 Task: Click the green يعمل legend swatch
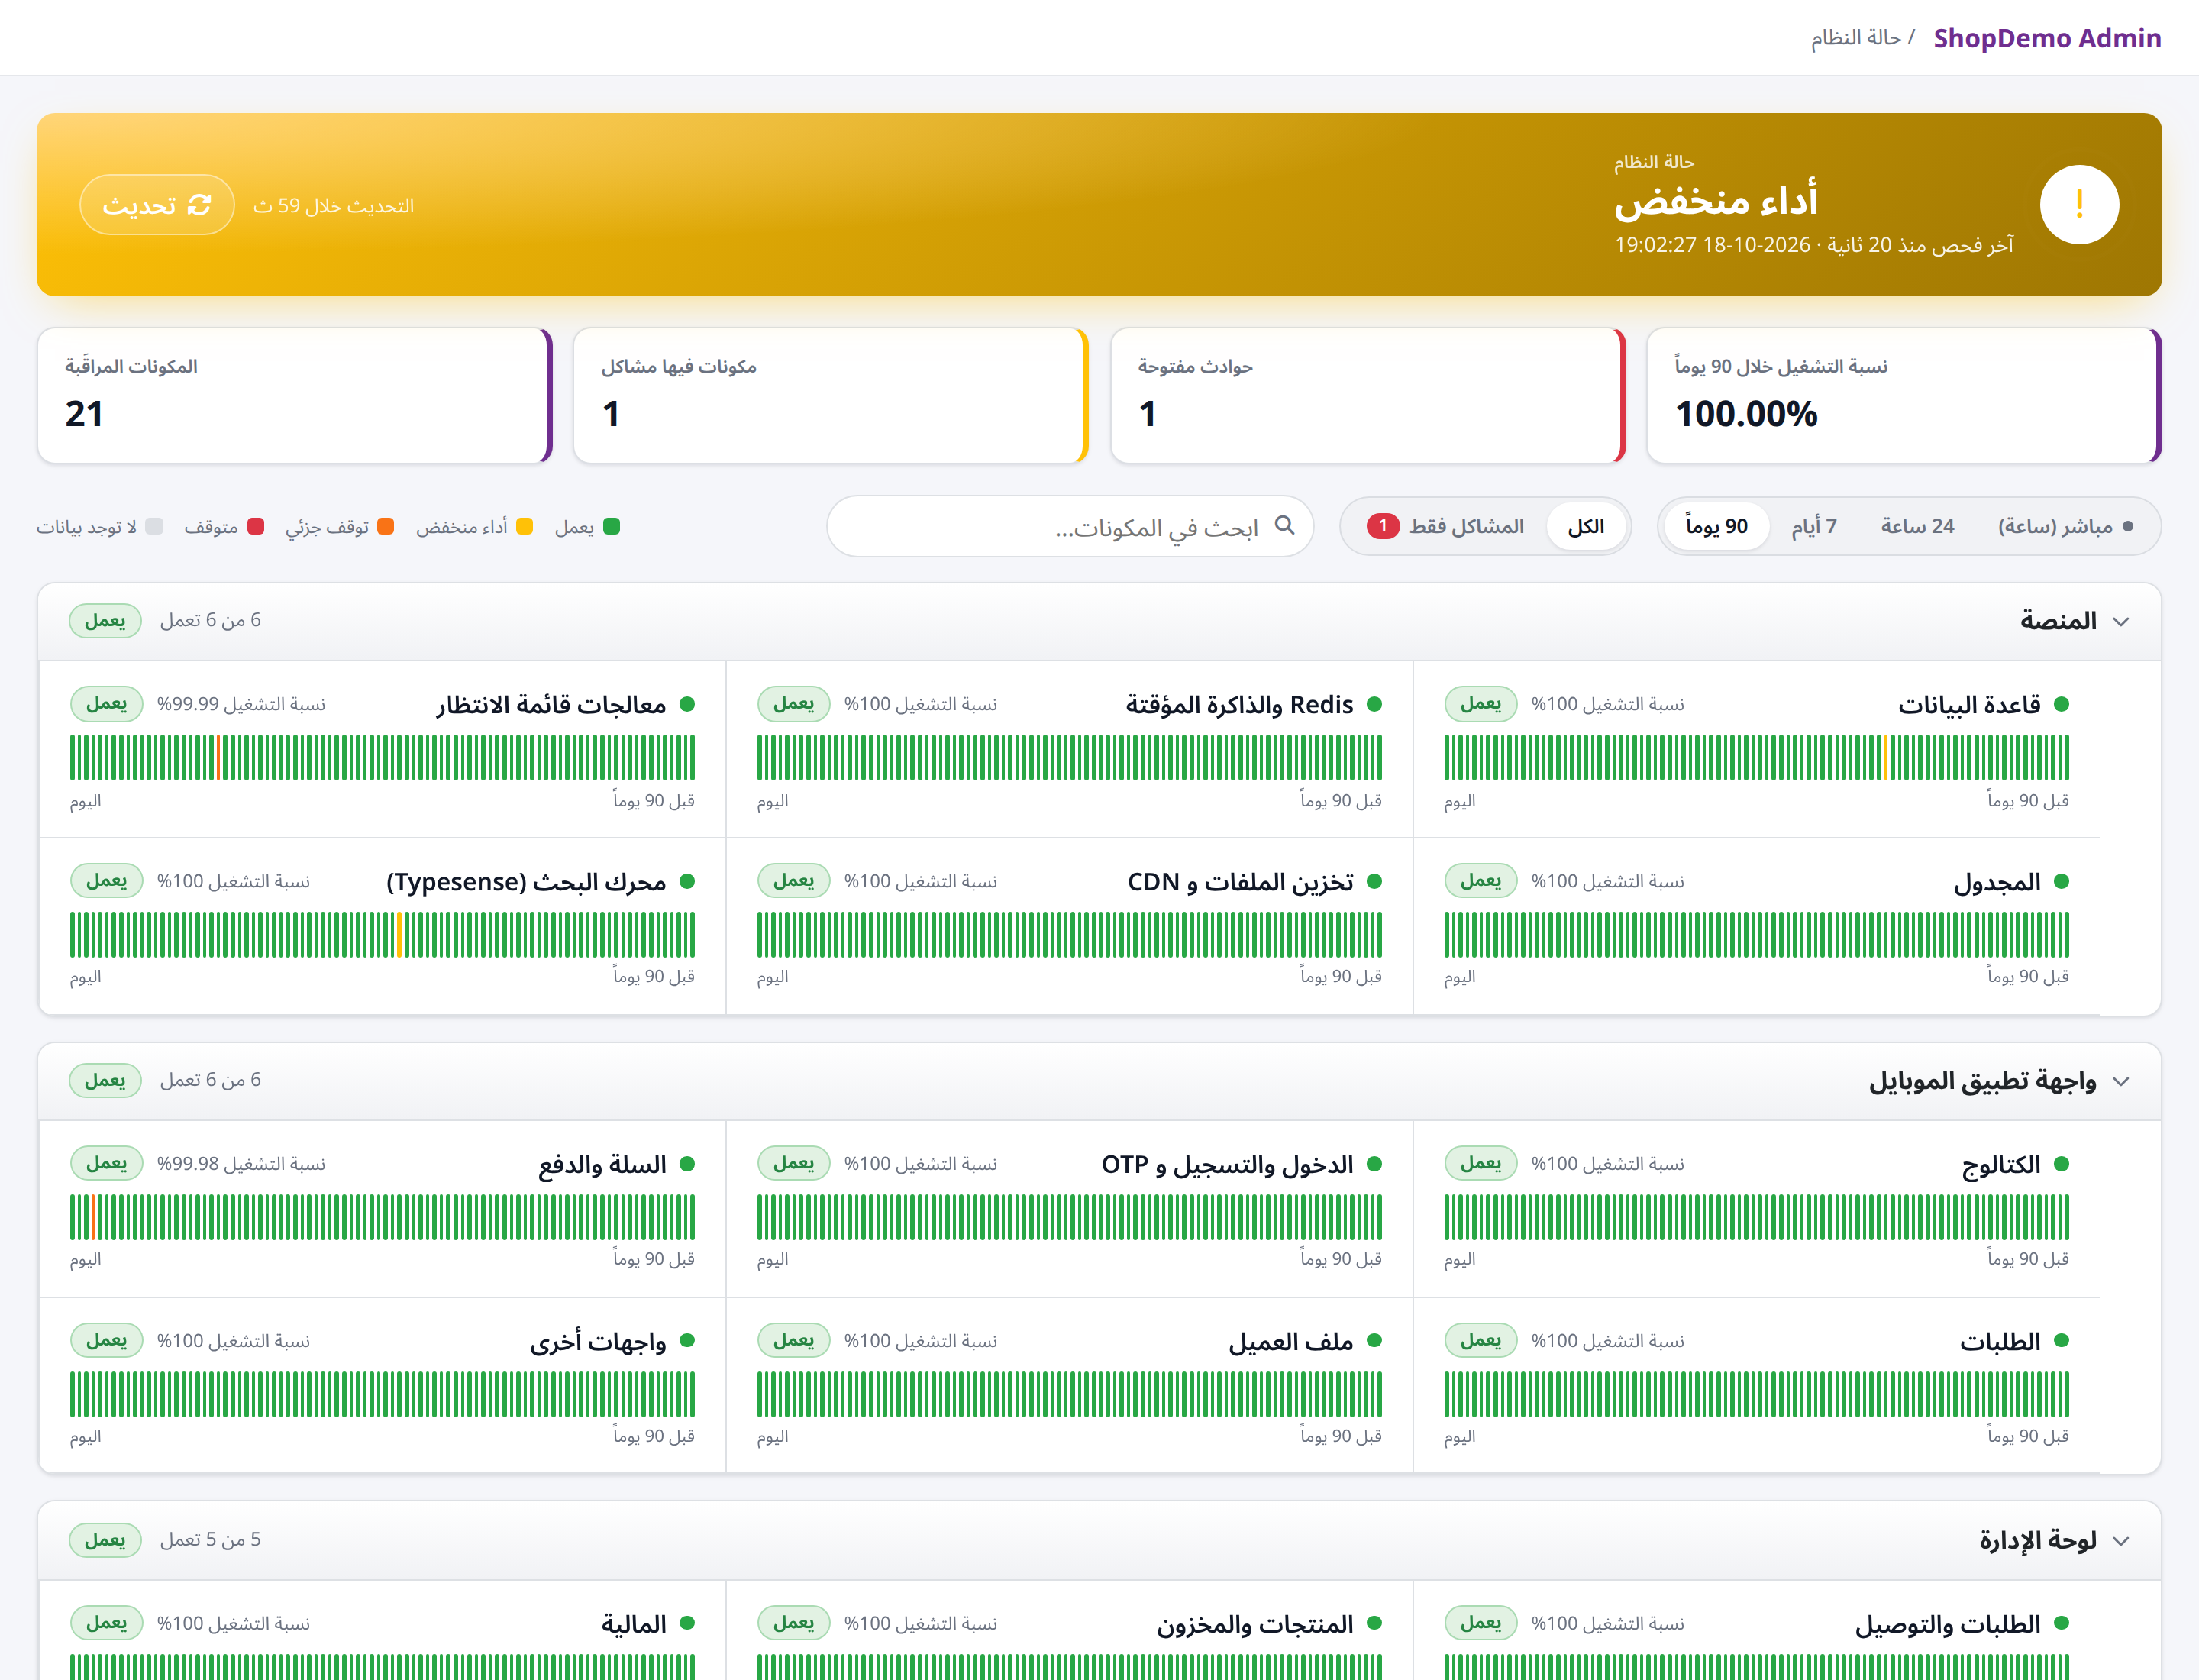(612, 526)
